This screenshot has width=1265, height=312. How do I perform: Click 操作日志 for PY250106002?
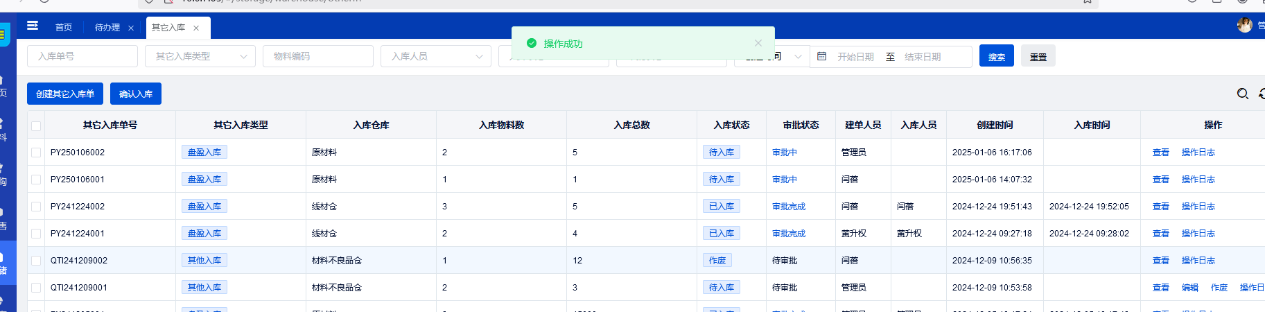click(x=1198, y=153)
